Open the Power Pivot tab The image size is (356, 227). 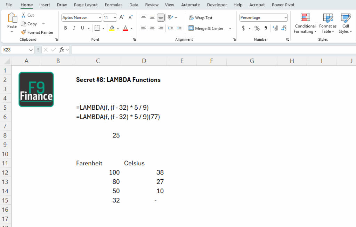[283, 5]
